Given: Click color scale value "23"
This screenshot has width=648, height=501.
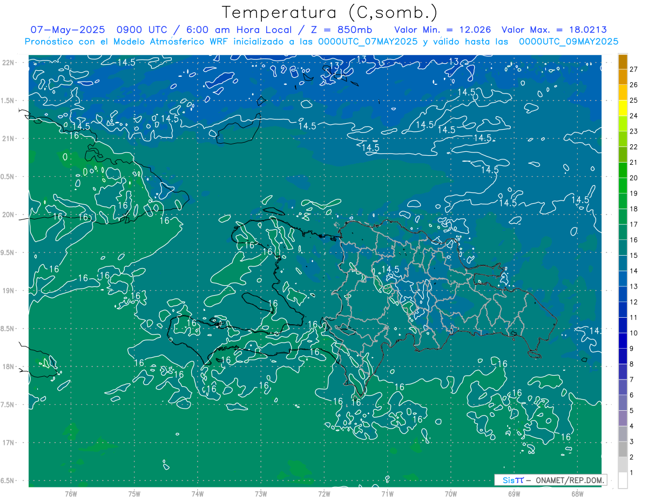Looking at the screenshot, I should pos(634,131).
